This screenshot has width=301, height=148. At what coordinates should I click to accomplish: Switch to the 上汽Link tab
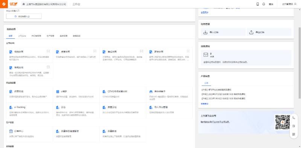[x=22, y=36]
